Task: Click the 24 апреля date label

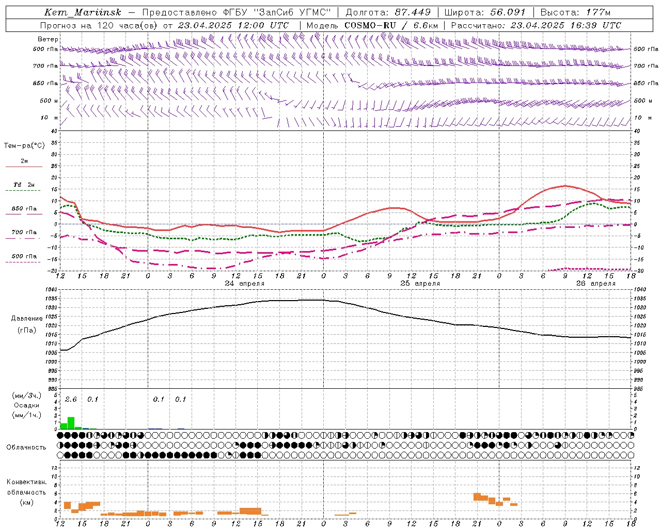Action: point(245,283)
